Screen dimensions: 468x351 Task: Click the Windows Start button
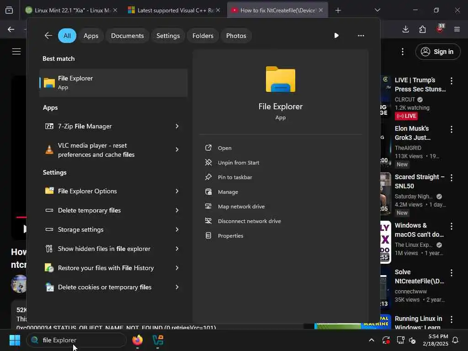tap(15, 340)
